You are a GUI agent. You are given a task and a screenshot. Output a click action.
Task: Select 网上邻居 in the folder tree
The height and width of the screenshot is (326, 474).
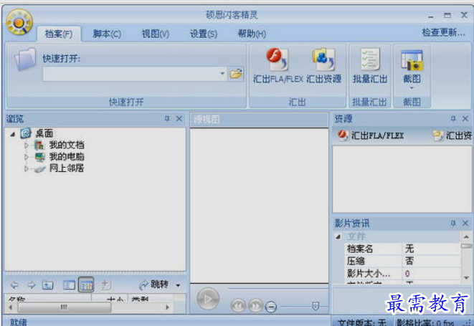click(x=67, y=168)
